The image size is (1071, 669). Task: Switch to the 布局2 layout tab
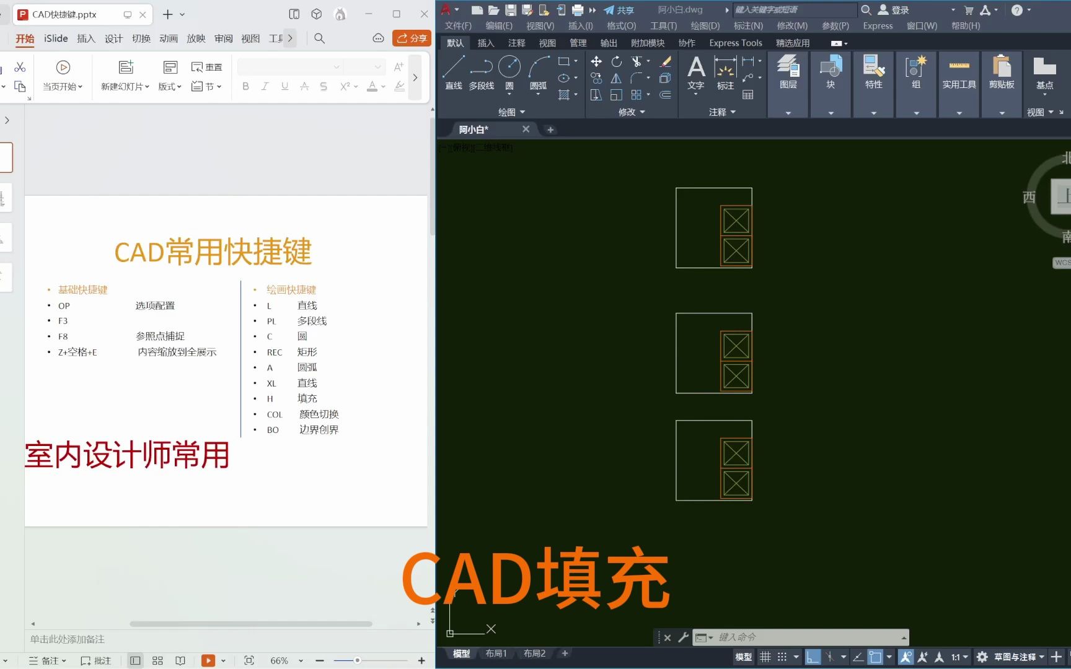coord(534,653)
